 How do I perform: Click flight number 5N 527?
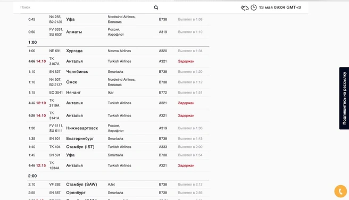pyautogui.click(x=55, y=72)
